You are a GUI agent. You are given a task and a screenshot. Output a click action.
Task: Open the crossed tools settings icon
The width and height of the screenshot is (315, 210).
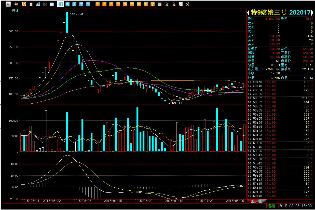coord(188,4)
